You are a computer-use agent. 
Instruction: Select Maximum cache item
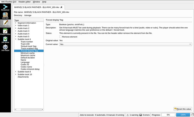(x=28, y=55)
